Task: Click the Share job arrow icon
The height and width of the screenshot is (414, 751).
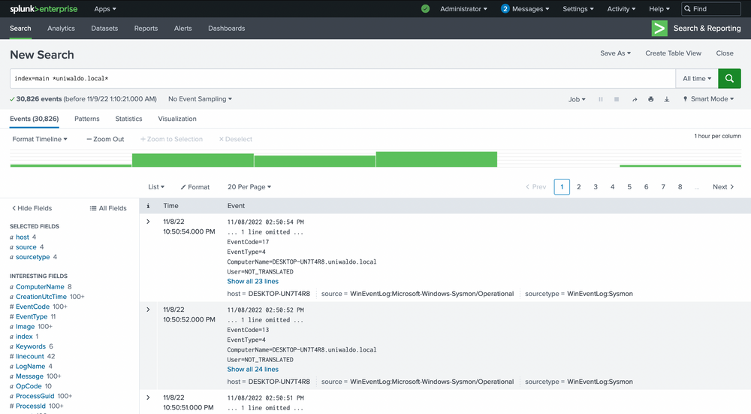Action: 634,99
